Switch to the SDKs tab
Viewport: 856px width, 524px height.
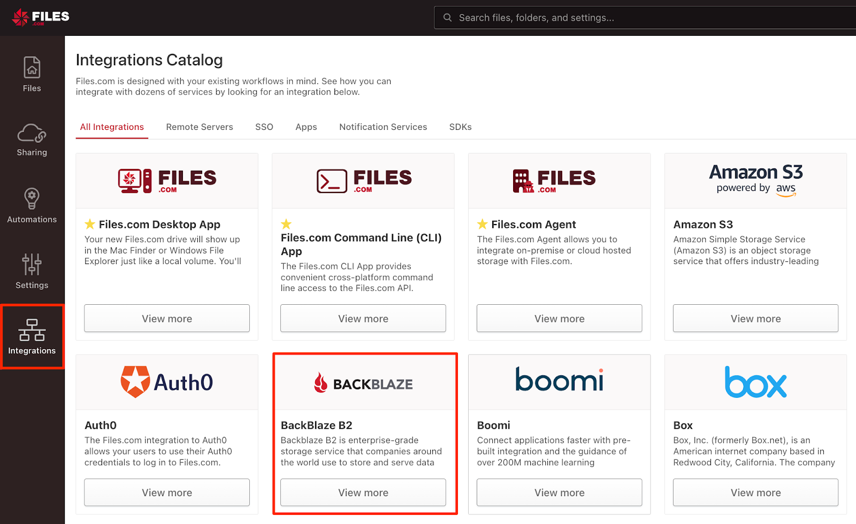coord(461,127)
